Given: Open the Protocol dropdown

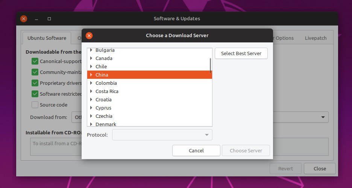Looking at the screenshot, I should tap(162, 135).
